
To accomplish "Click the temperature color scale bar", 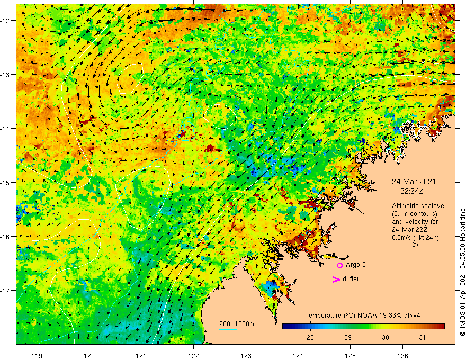I will 363,326.
